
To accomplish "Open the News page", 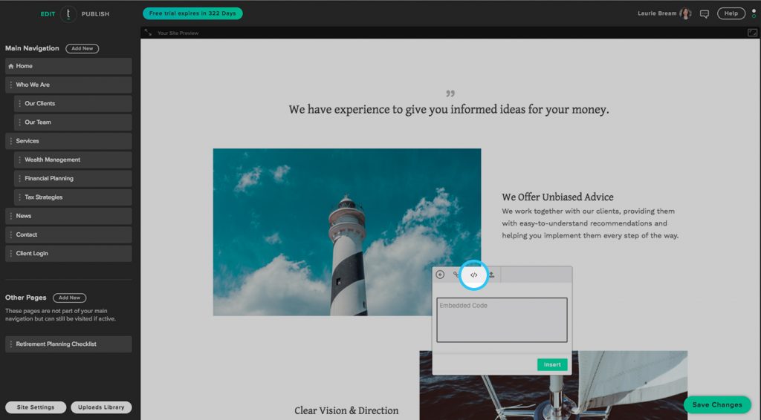I will (x=68, y=216).
